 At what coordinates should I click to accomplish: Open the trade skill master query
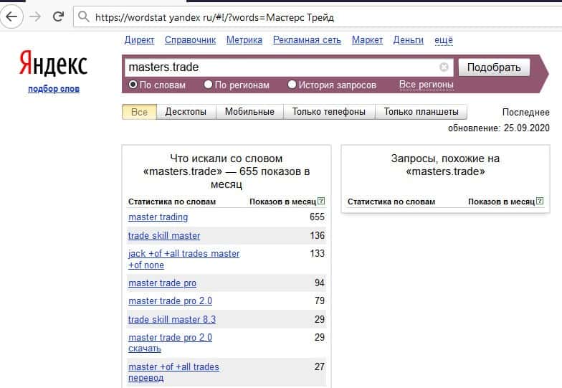coord(164,235)
